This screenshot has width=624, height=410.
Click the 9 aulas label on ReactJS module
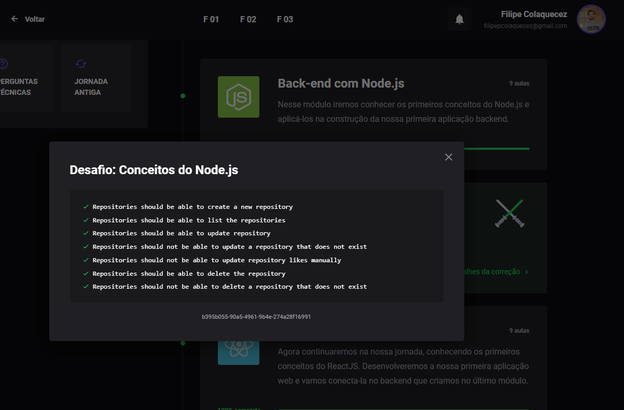519,331
